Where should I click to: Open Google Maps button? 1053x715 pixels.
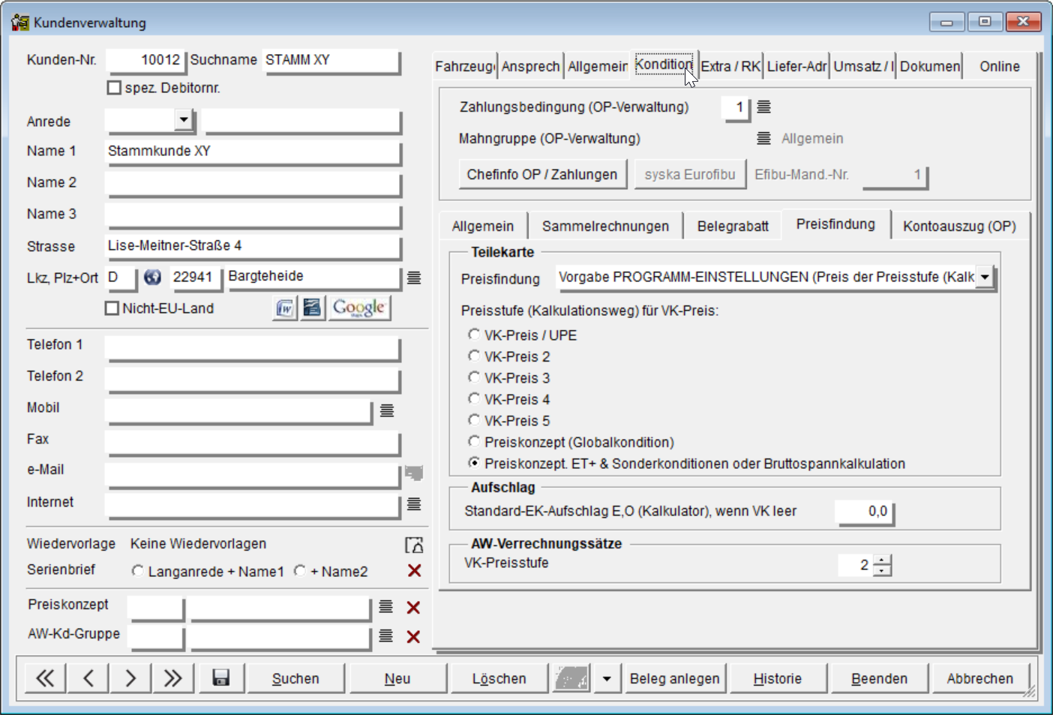[359, 308]
